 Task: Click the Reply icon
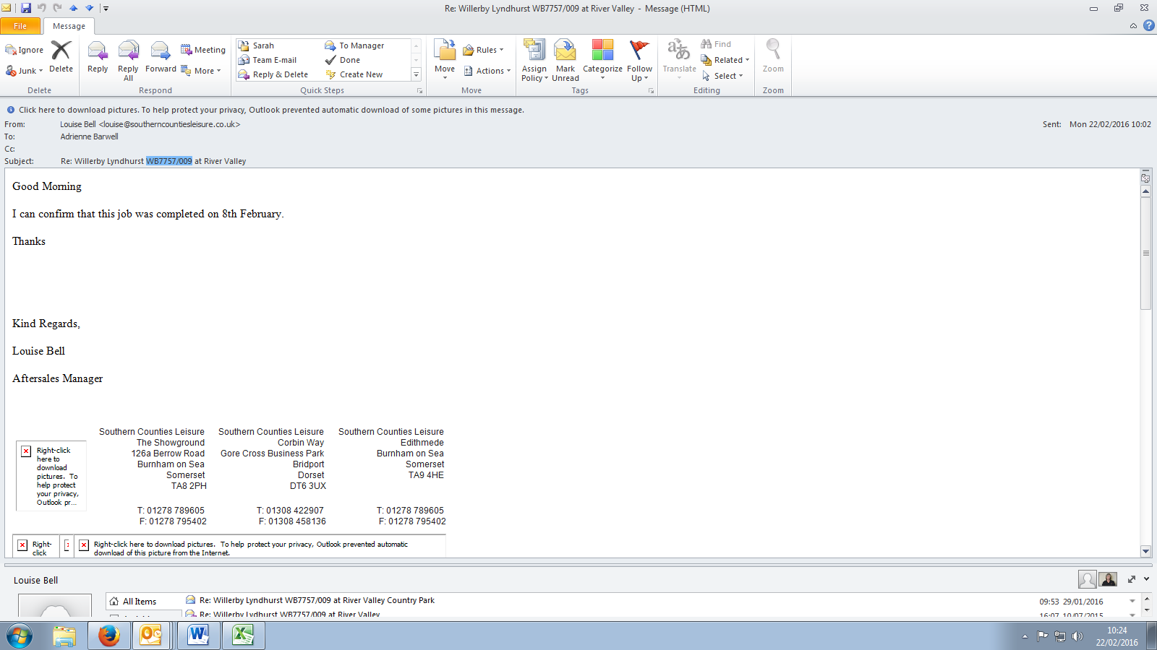tap(98, 51)
